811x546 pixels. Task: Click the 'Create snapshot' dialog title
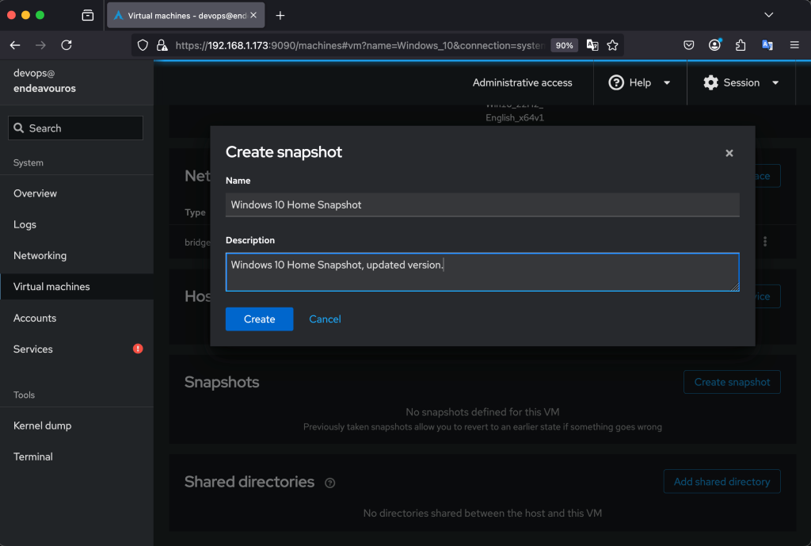click(284, 152)
